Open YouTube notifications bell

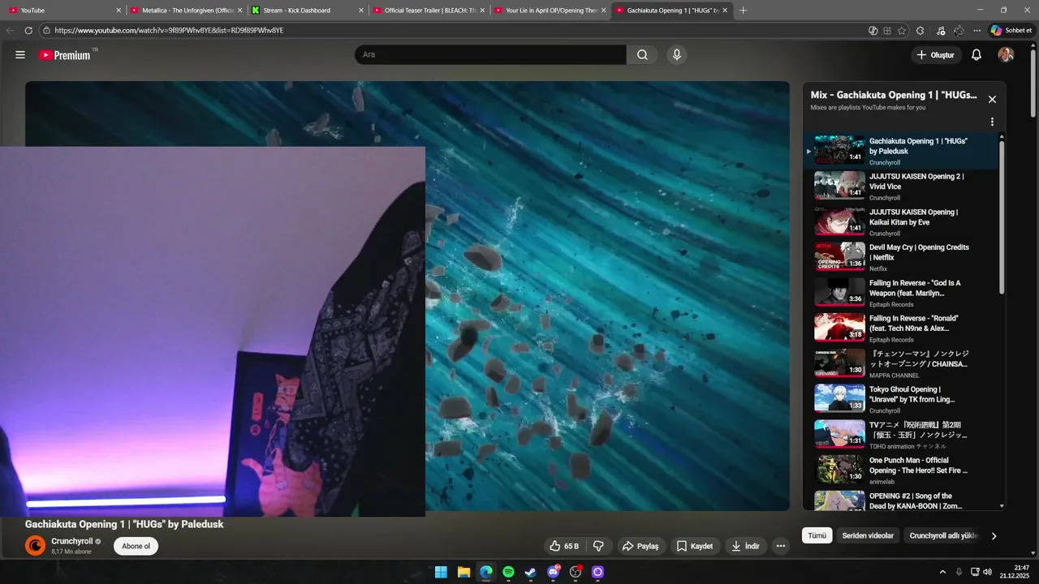click(976, 55)
